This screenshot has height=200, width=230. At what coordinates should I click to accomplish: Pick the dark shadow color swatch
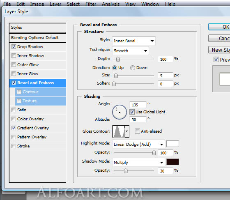tap(172, 162)
